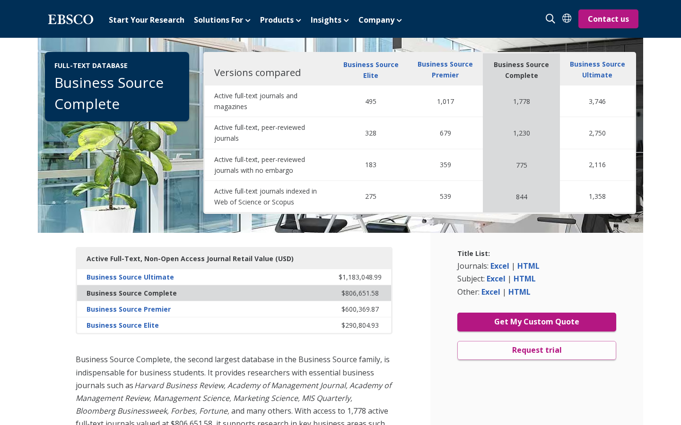
Task: Select the value 3,746 in Ultimate column
Action: 597,102
